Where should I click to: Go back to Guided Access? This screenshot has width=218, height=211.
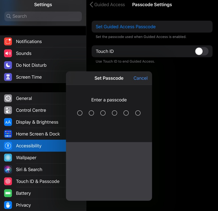click(107, 5)
